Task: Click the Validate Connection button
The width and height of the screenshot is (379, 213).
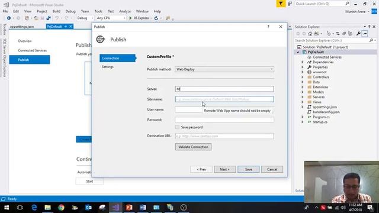Action: (194, 147)
